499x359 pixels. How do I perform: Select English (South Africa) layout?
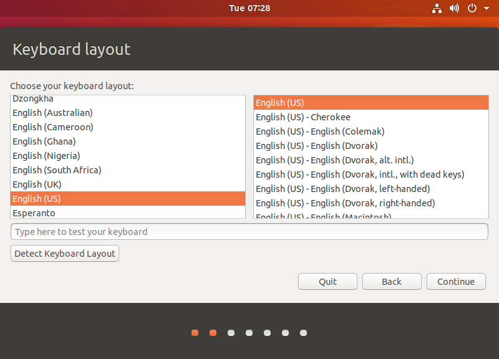point(128,170)
